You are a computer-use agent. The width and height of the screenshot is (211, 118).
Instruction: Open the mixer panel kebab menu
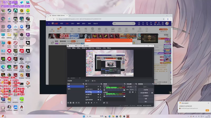107,103
